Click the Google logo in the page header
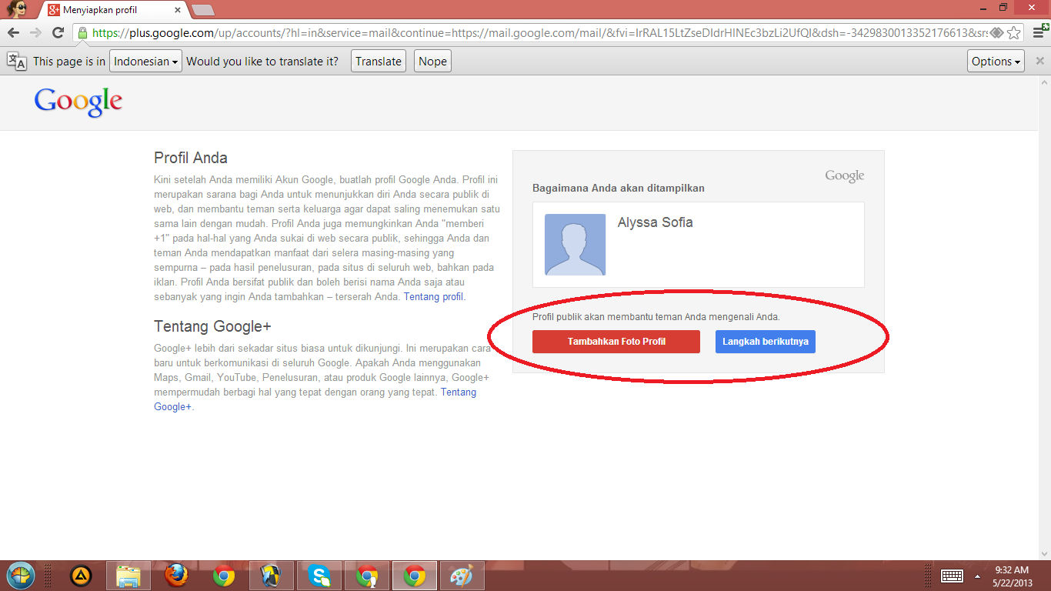1051x591 pixels. tap(78, 102)
